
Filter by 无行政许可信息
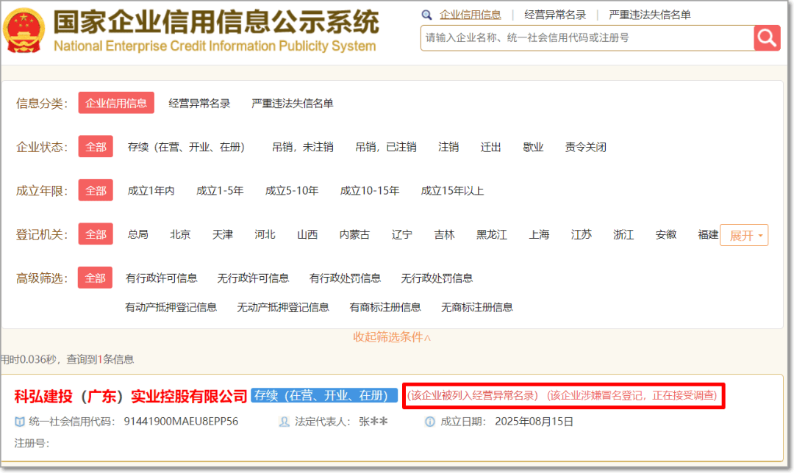coord(253,278)
